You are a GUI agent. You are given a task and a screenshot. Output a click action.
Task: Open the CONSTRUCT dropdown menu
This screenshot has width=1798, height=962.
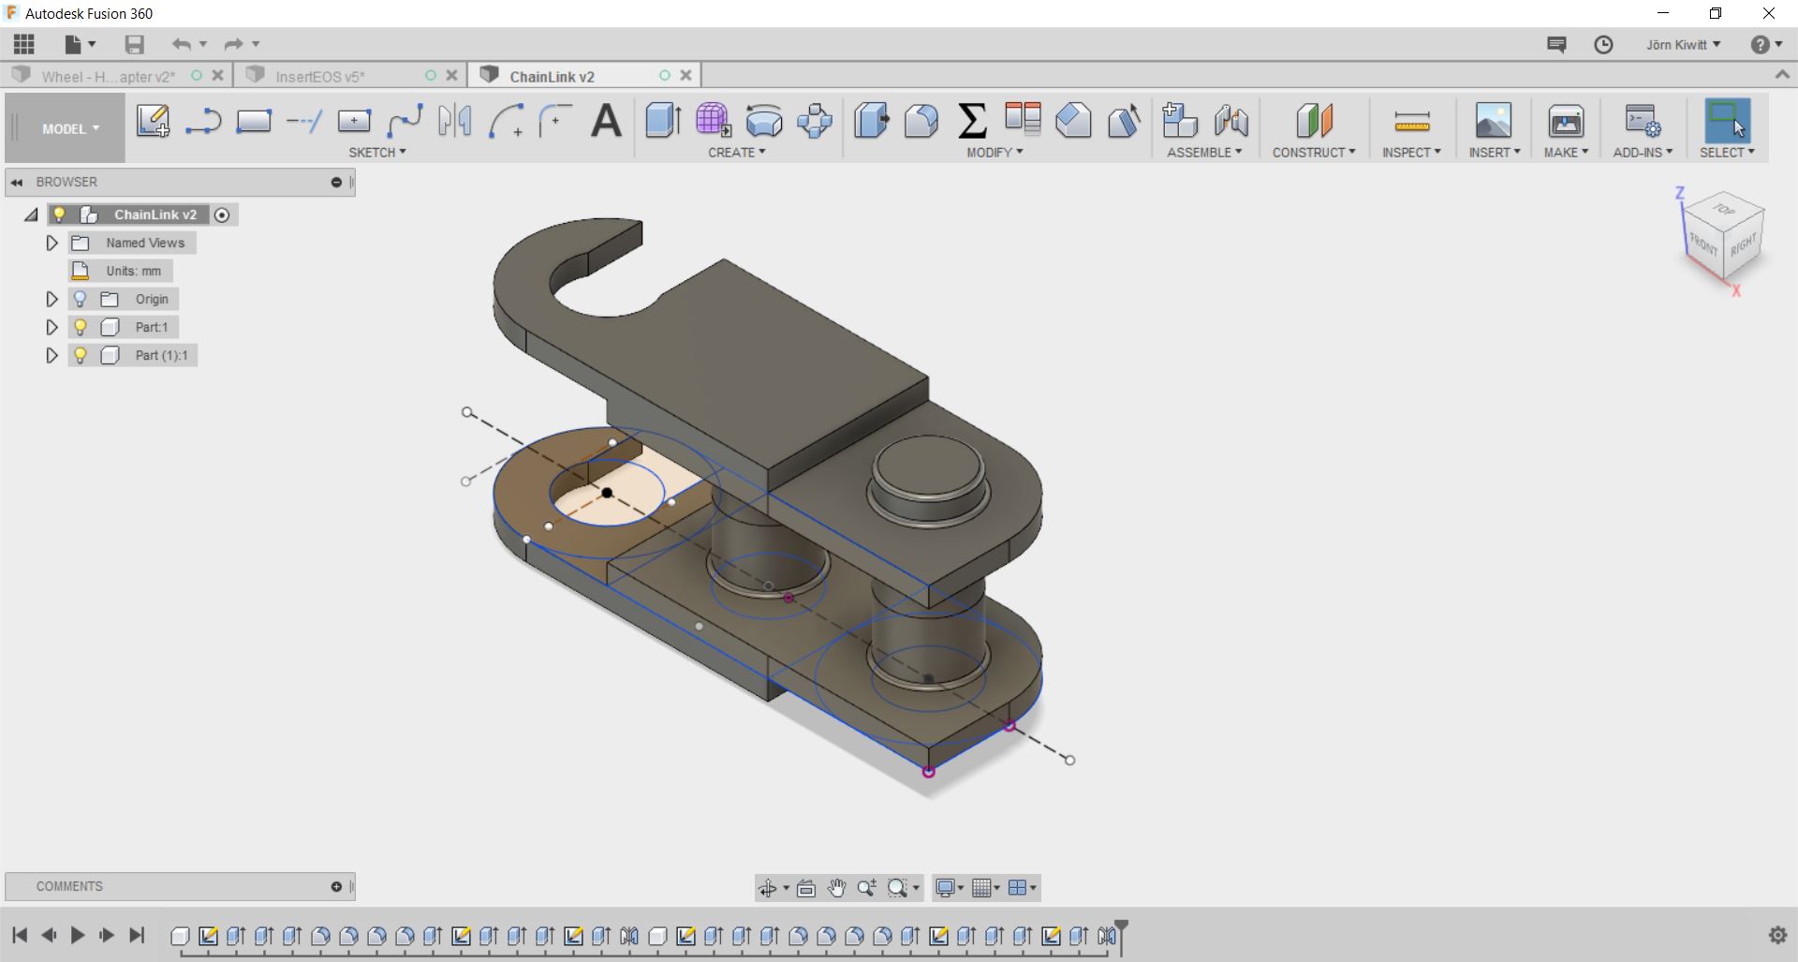1313,152
